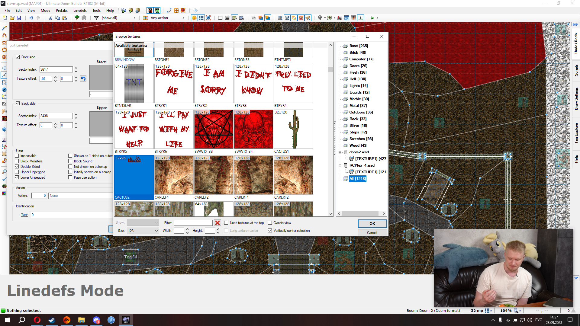Open the Any action filter dropdown
This screenshot has height=326, width=580.
pos(183,18)
